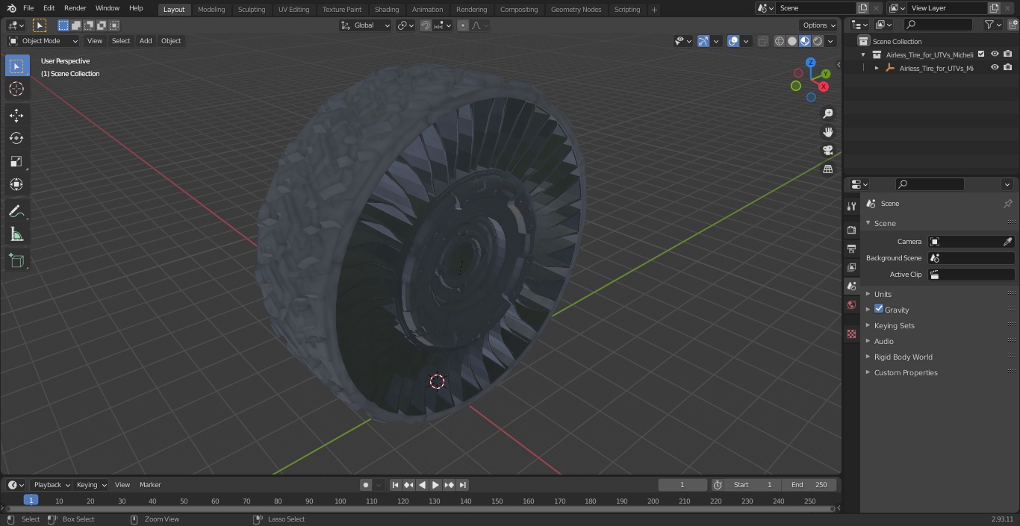1020x526 pixels.
Task: Open the Render properties tab
Action: coord(851,230)
